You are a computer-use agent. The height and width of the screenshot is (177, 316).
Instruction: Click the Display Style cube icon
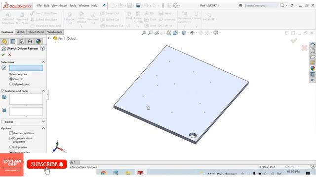tap(184, 33)
